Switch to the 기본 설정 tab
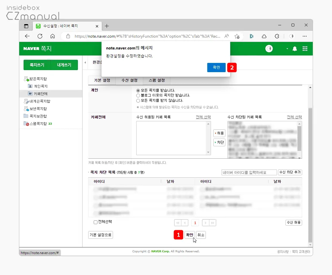The height and width of the screenshot is (275, 332). 102,80
